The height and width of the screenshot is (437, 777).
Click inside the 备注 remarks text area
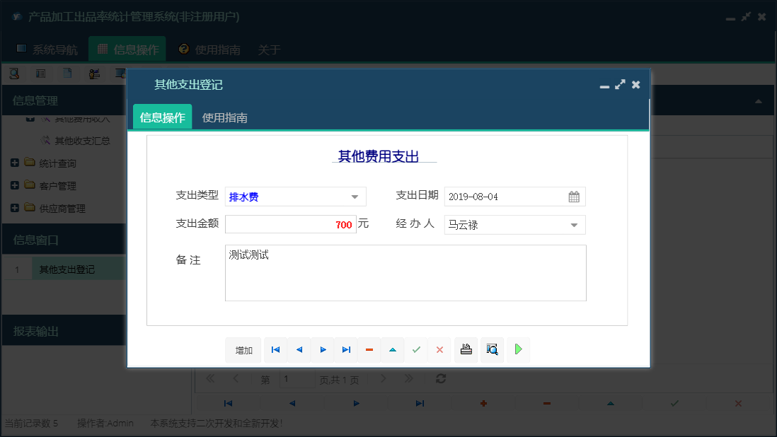point(405,272)
